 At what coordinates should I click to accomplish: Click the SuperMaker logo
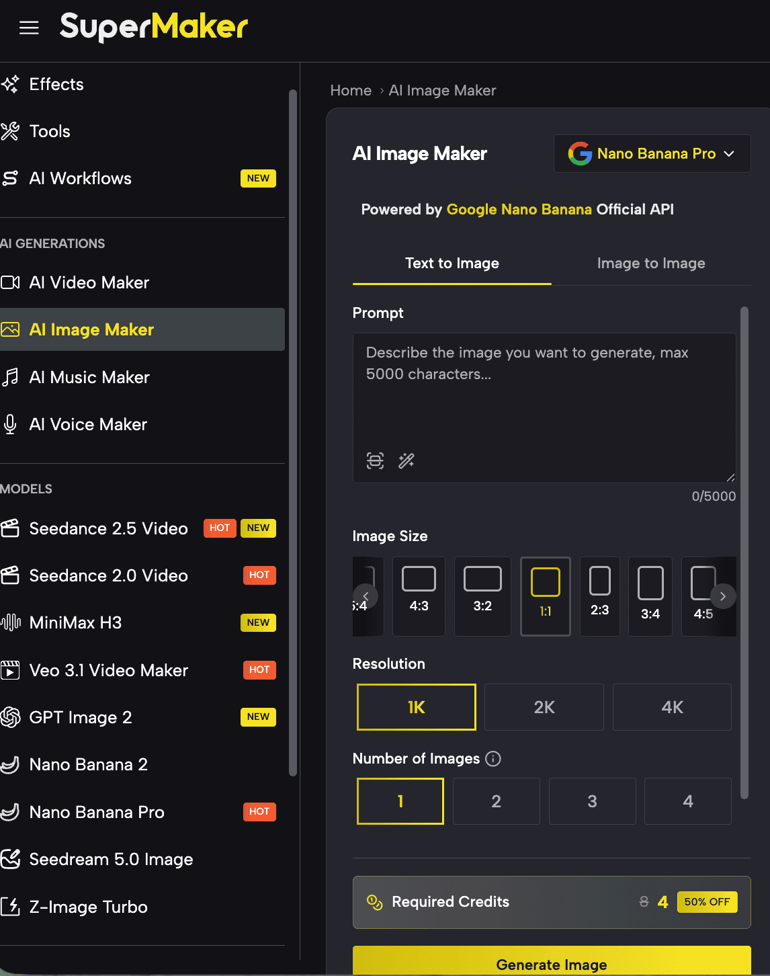tap(154, 27)
